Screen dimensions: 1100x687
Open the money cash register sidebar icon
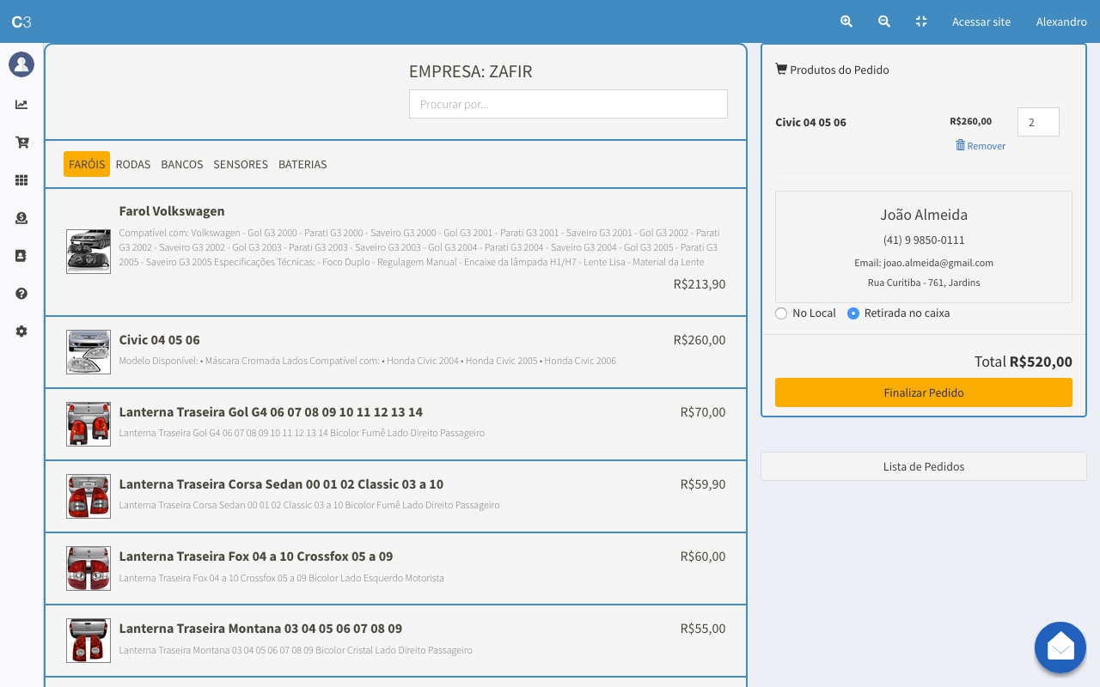point(21,218)
